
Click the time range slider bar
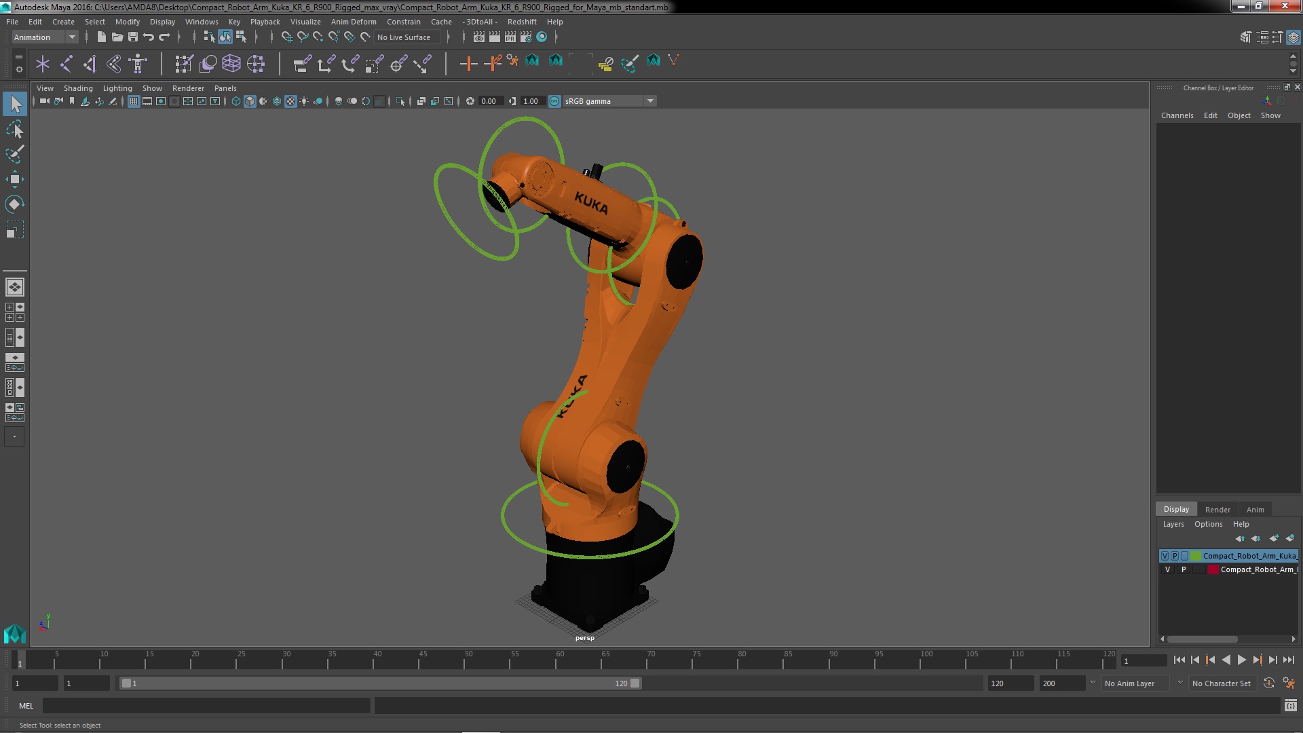[380, 683]
